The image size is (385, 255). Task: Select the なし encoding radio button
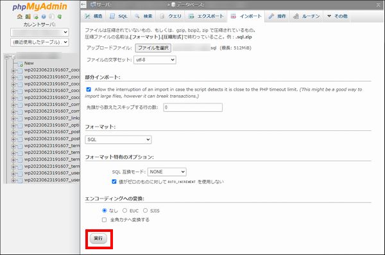click(x=105, y=211)
